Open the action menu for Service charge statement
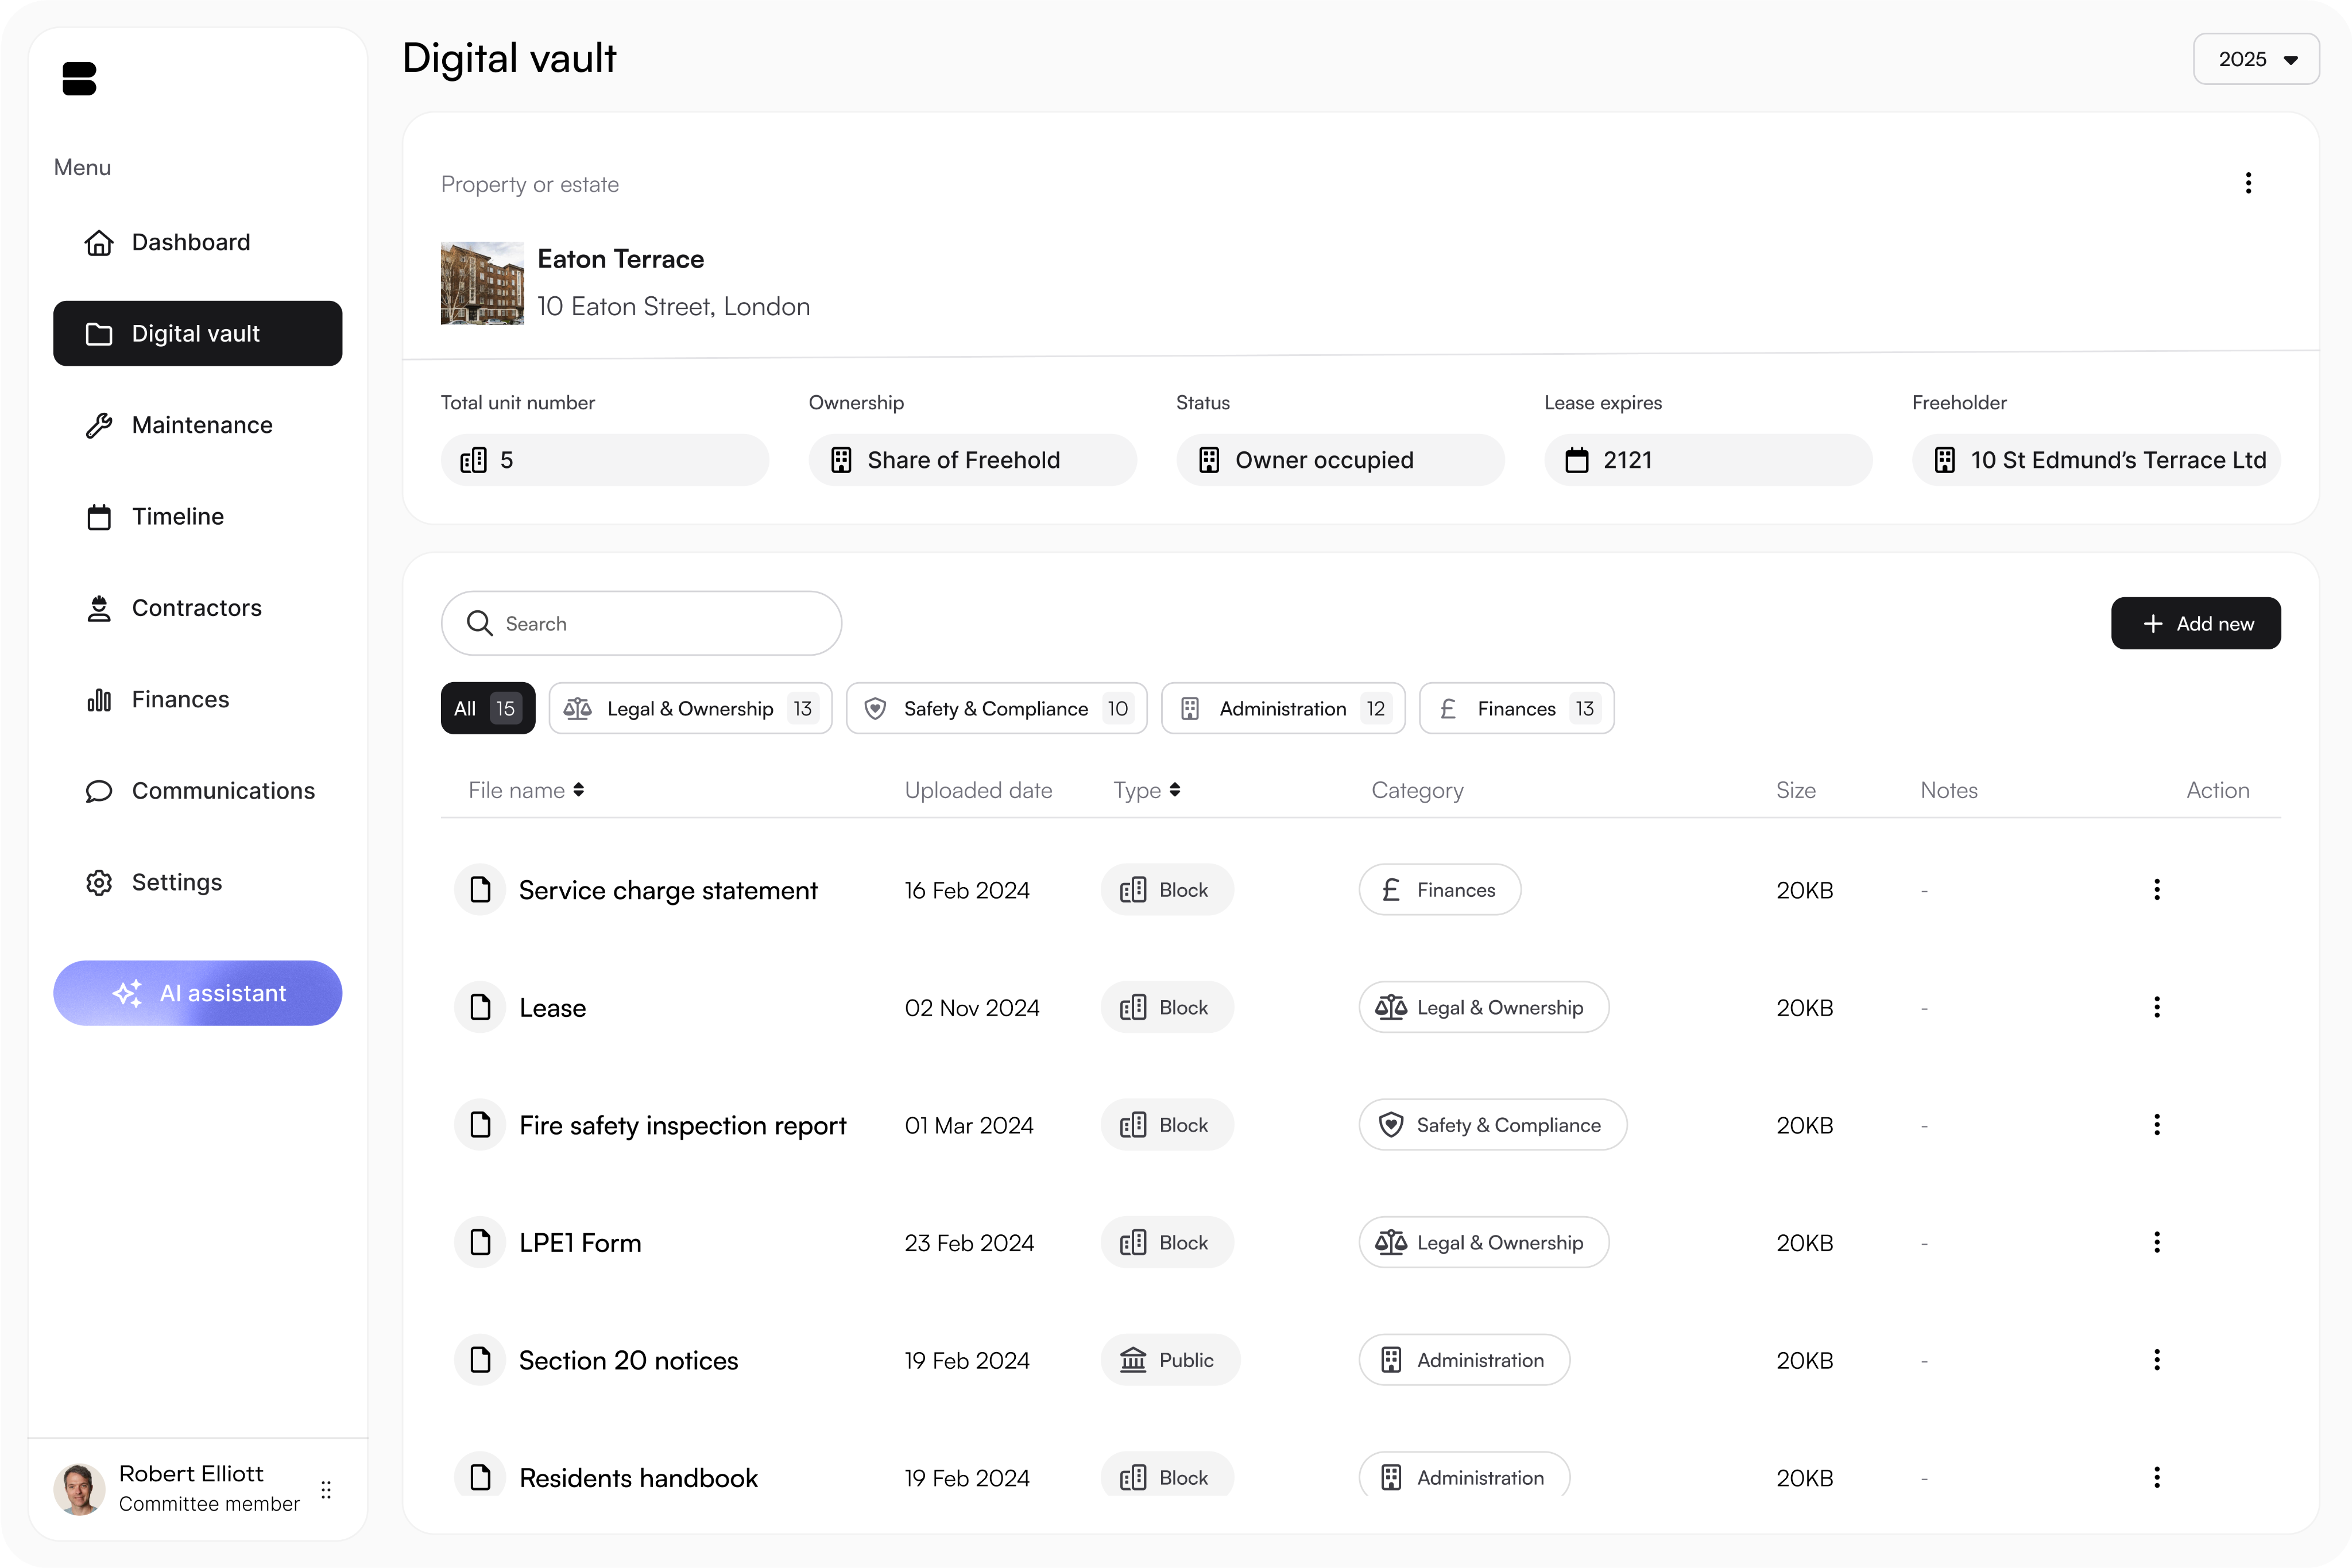The height and width of the screenshot is (1568, 2352). (2156, 889)
